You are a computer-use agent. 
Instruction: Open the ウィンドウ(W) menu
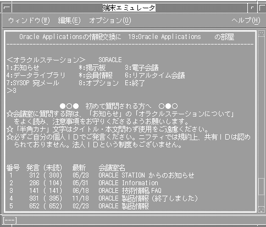tap(29, 20)
